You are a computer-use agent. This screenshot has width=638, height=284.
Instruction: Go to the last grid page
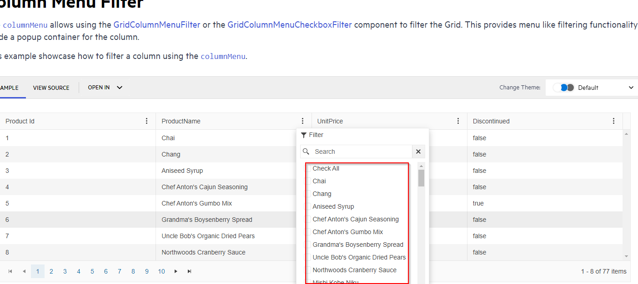[190, 271]
